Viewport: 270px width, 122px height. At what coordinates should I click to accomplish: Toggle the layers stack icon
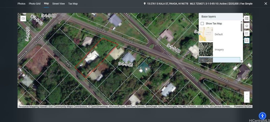247,26
